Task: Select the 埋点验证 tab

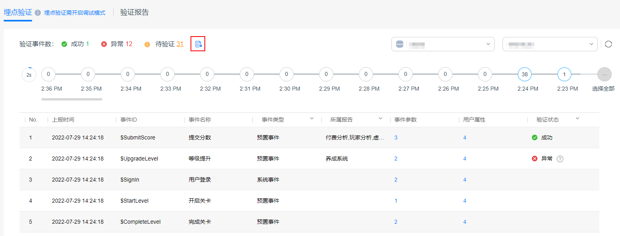Action: pos(18,12)
